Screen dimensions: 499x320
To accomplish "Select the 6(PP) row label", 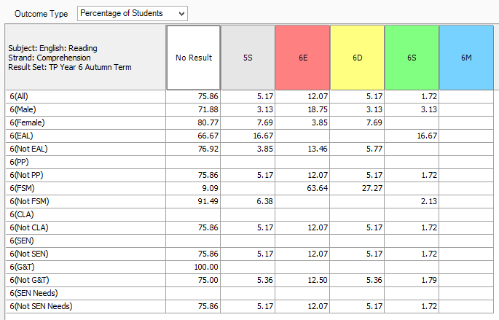I will click(86, 162).
